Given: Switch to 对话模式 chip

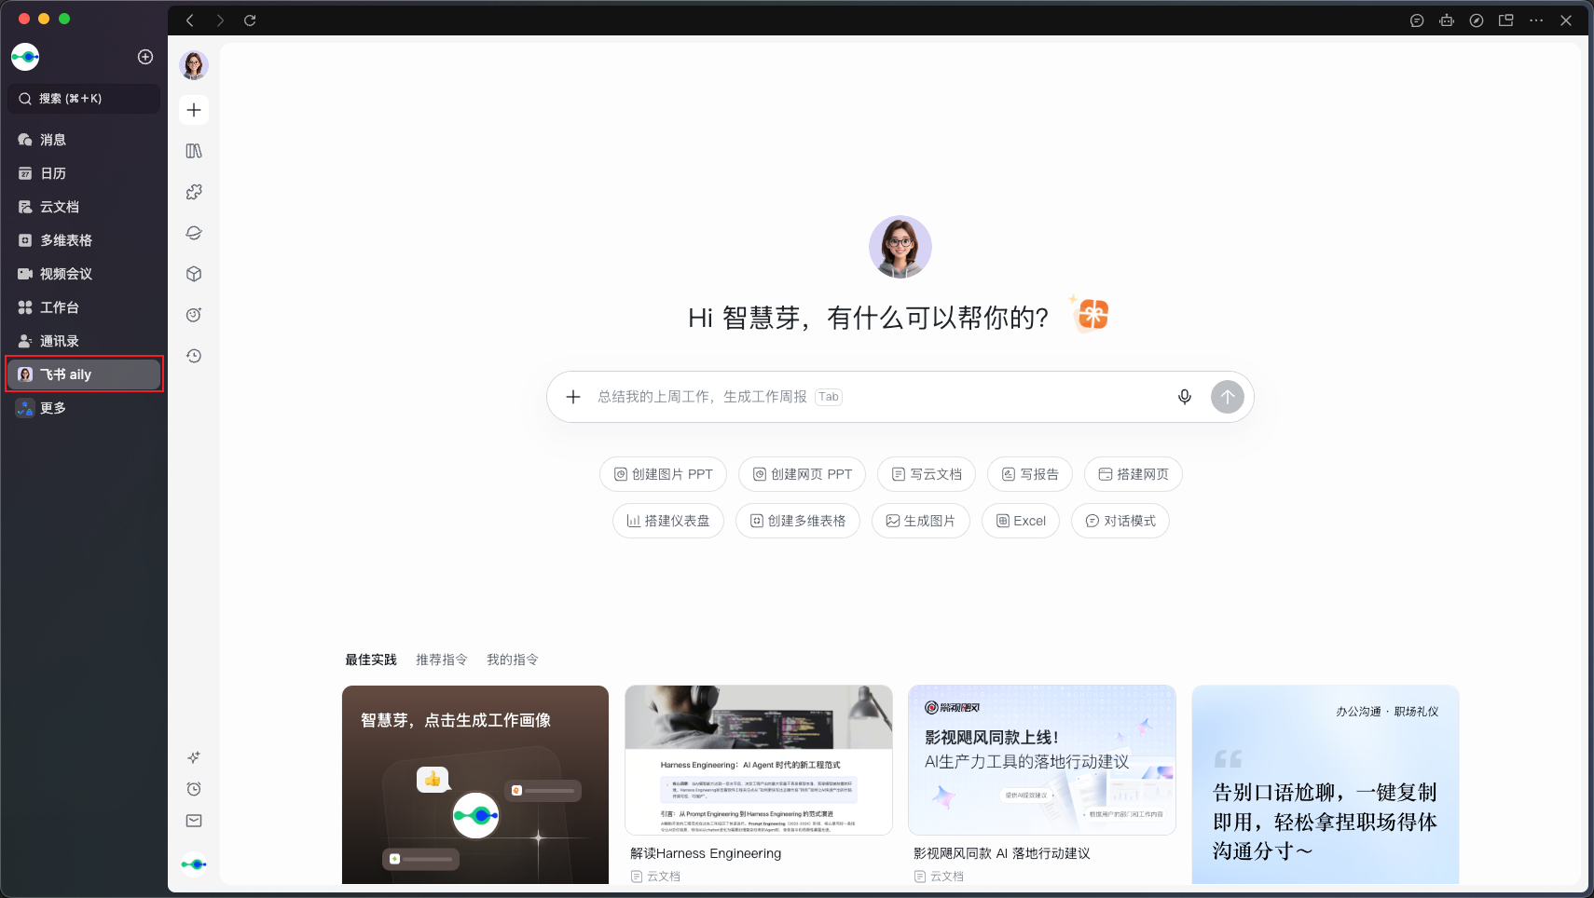Looking at the screenshot, I should [x=1120, y=521].
